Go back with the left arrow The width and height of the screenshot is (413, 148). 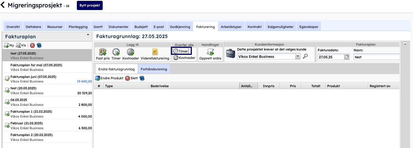3,5
